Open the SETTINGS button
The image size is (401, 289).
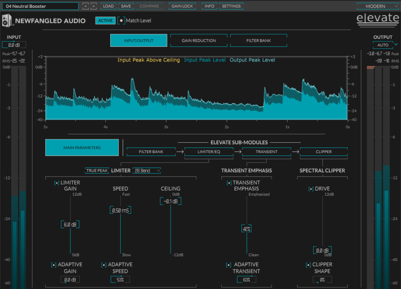click(231, 6)
